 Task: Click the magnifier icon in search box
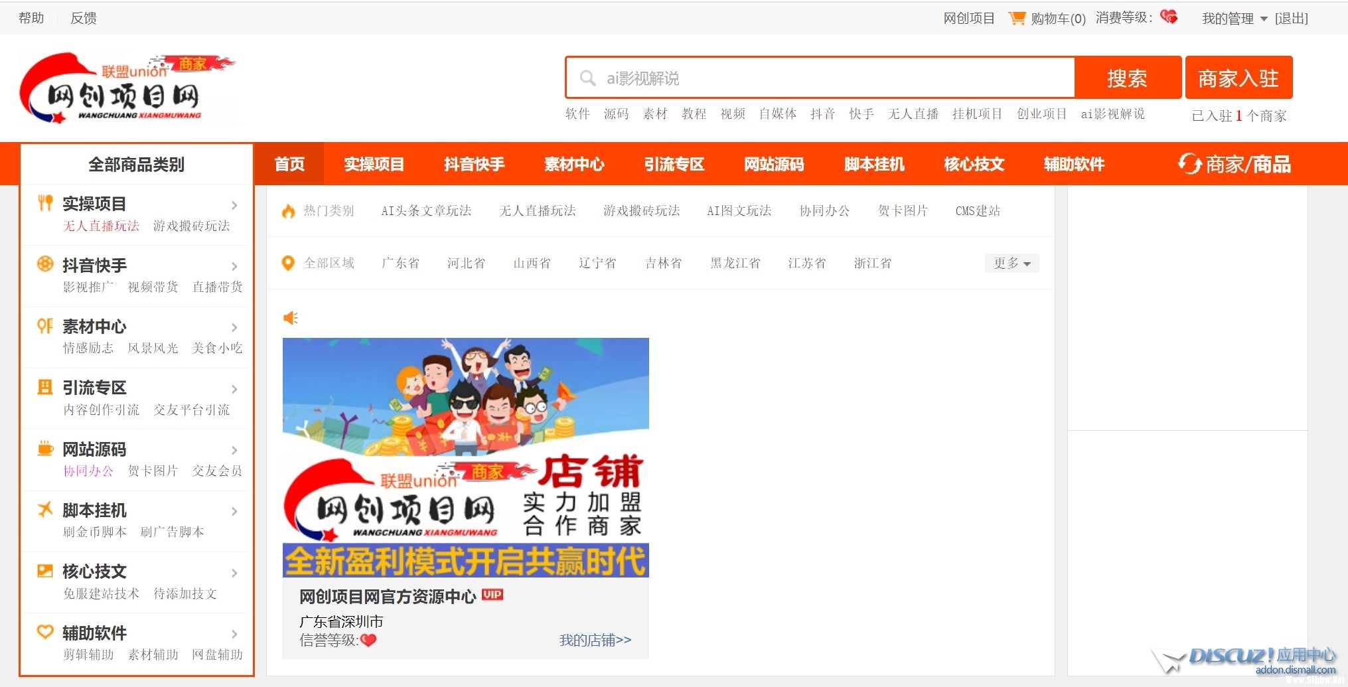tap(587, 78)
